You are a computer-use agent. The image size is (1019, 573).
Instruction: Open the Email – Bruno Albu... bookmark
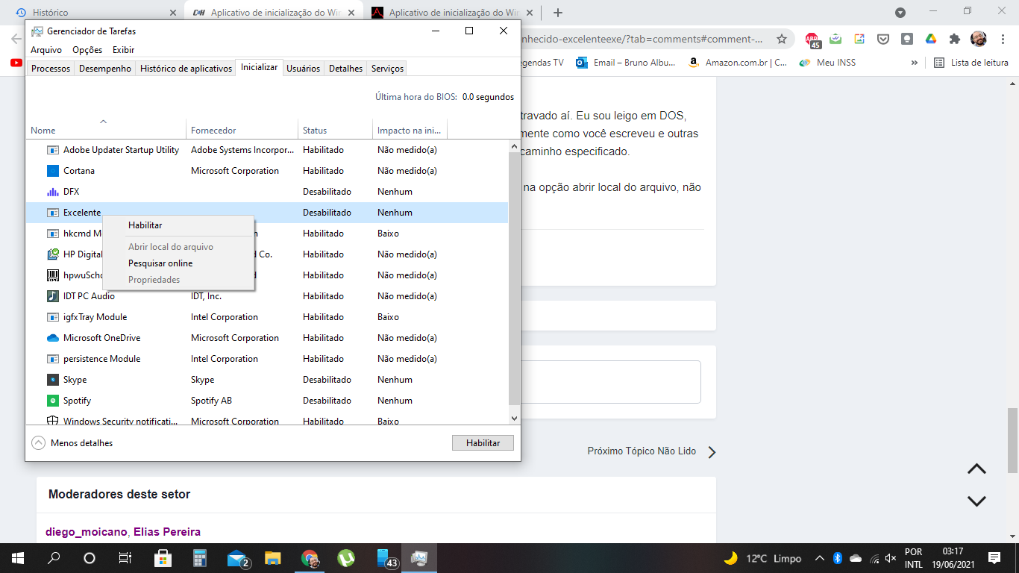625,63
